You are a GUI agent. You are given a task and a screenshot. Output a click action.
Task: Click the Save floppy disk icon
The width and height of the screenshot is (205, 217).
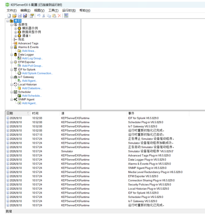click(x=20, y=16)
